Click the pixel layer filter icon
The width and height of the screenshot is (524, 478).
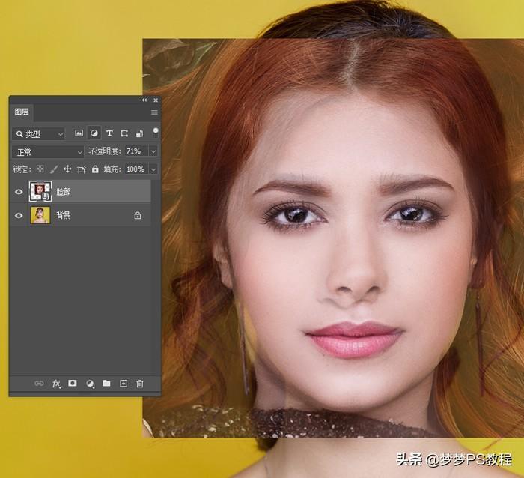pos(79,133)
